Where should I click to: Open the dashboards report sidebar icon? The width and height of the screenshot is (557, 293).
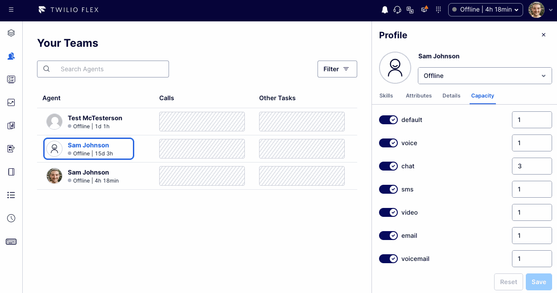click(11, 126)
